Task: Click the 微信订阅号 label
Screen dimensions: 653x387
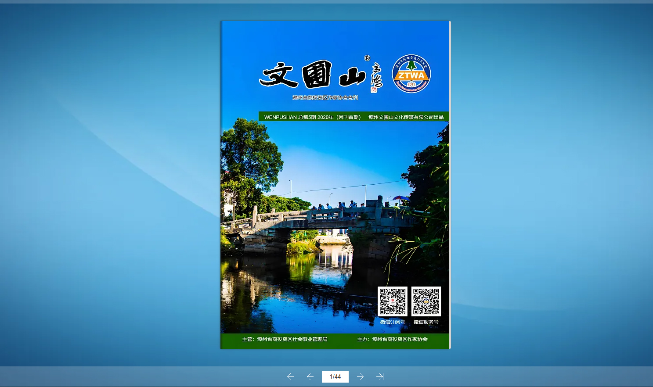Action: point(393,322)
